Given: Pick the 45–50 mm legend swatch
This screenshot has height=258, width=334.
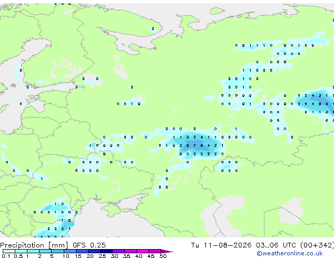Looking at the screenshot, I should [155, 251].
